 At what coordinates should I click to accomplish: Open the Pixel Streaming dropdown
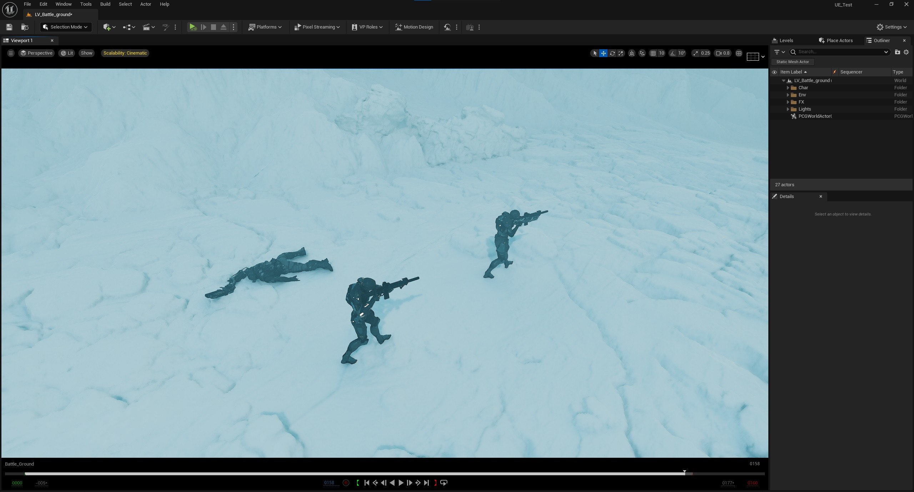pos(317,27)
